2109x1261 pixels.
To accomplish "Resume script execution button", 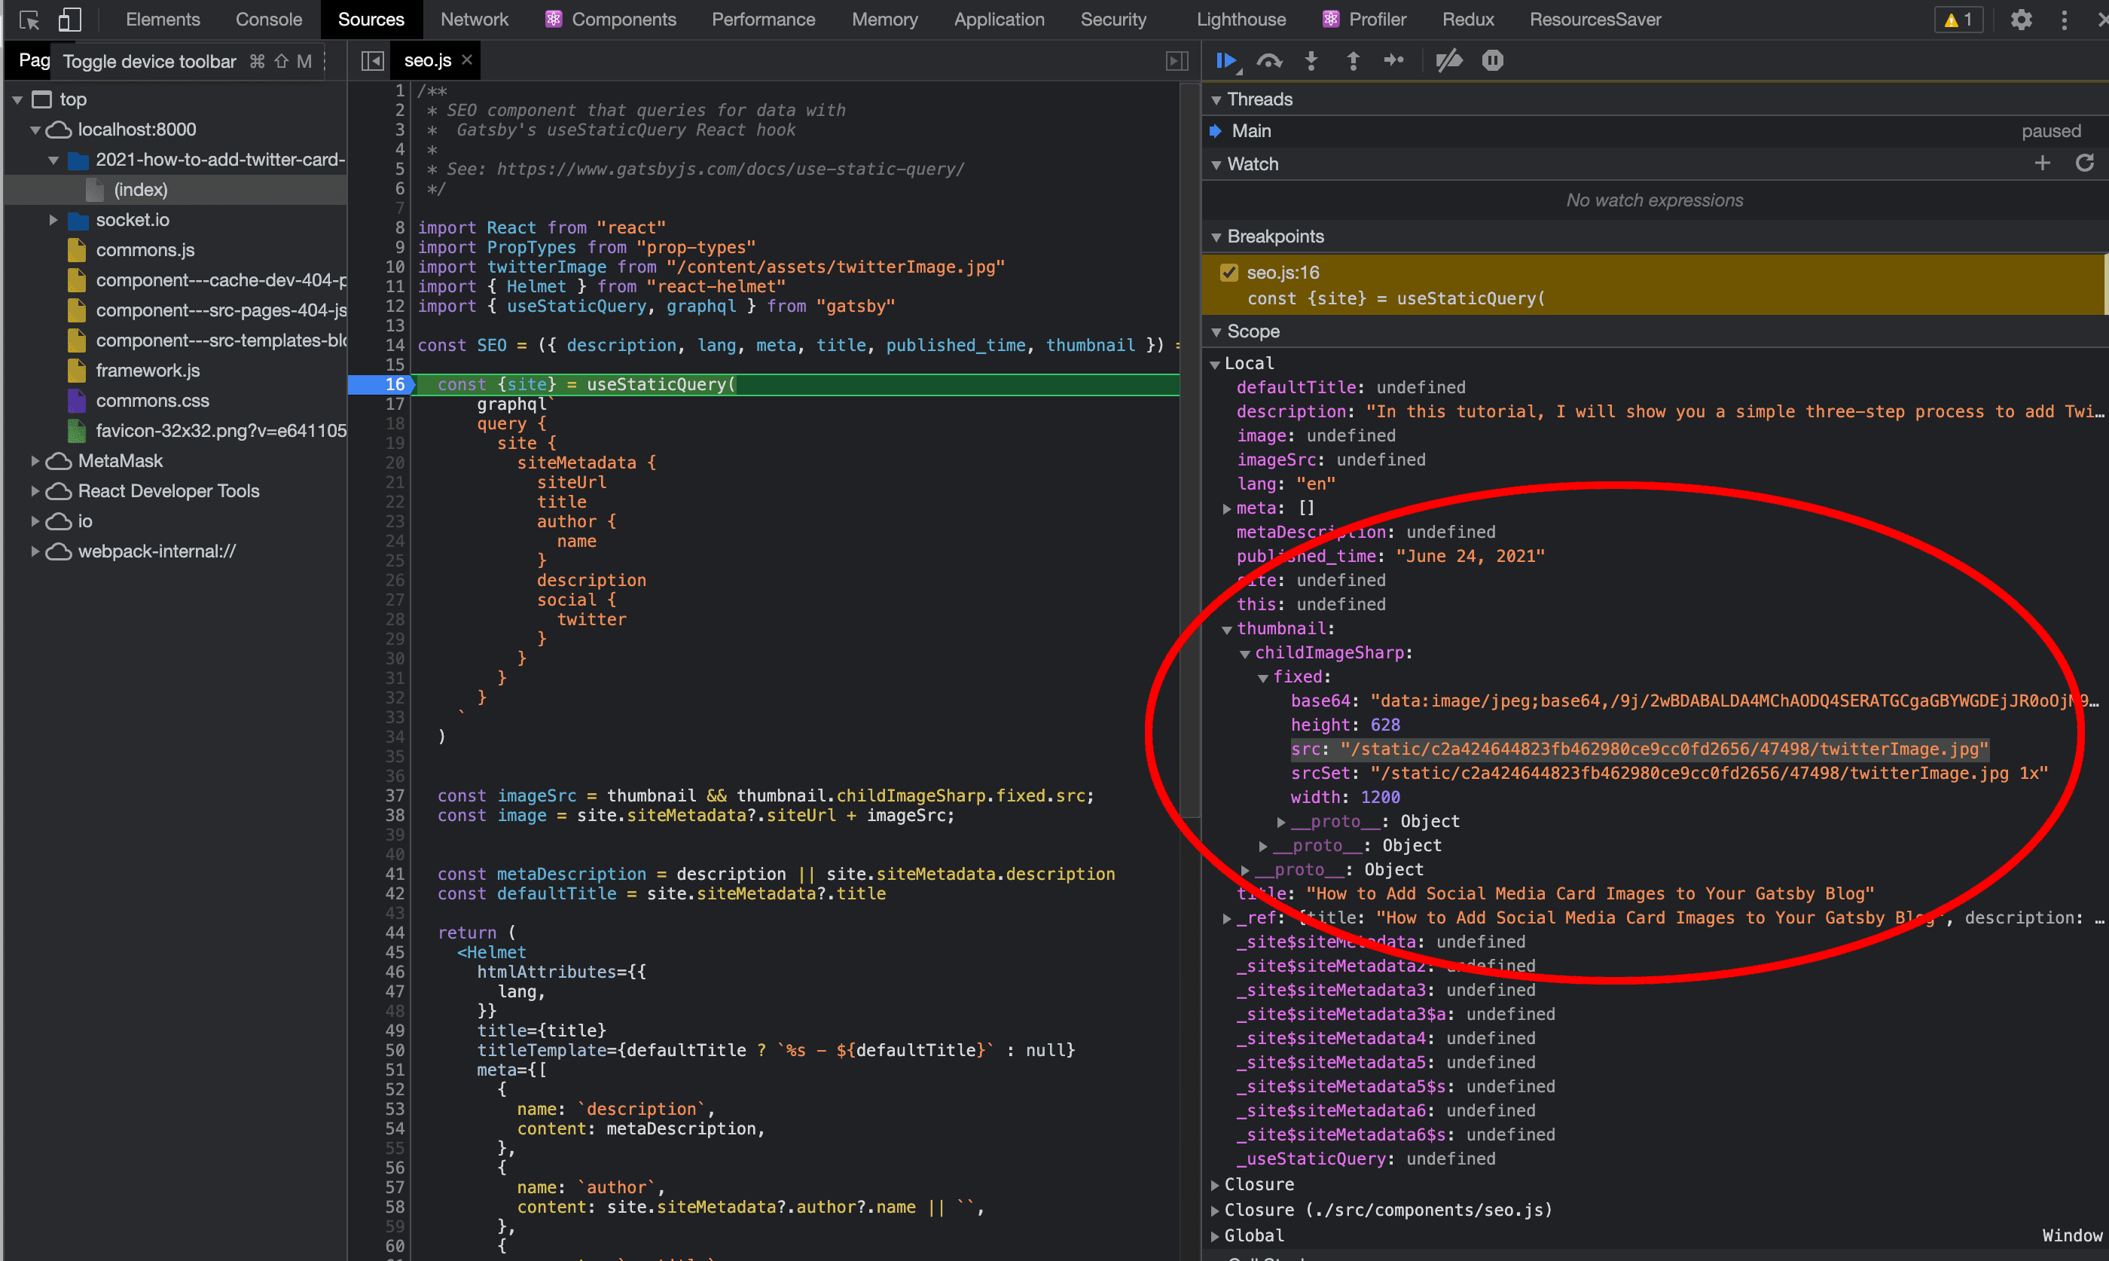I will coord(1225,60).
